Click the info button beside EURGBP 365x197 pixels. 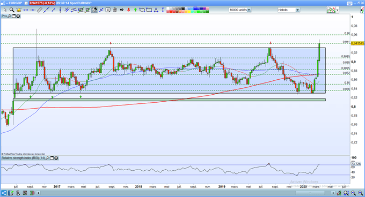click(x=26, y=3)
